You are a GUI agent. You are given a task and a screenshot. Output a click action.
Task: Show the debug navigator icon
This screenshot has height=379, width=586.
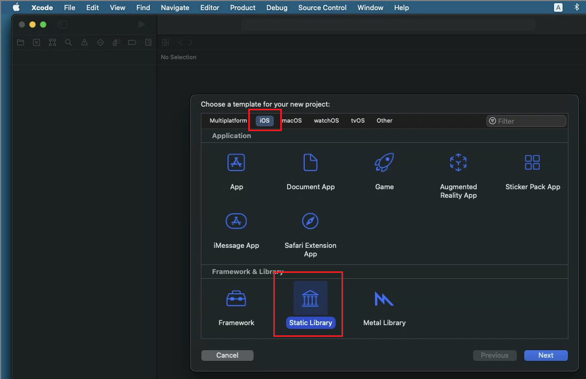click(116, 42)
